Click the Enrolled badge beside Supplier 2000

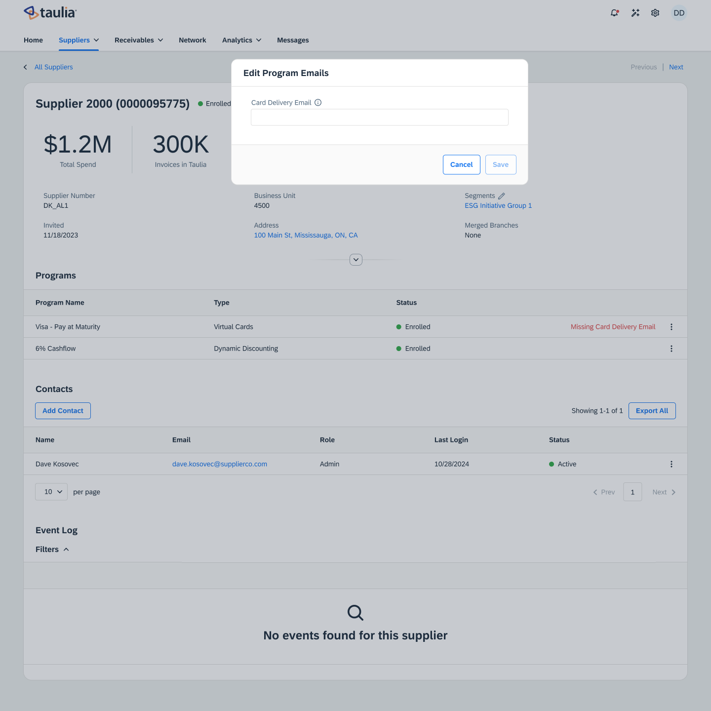(214, 104)
